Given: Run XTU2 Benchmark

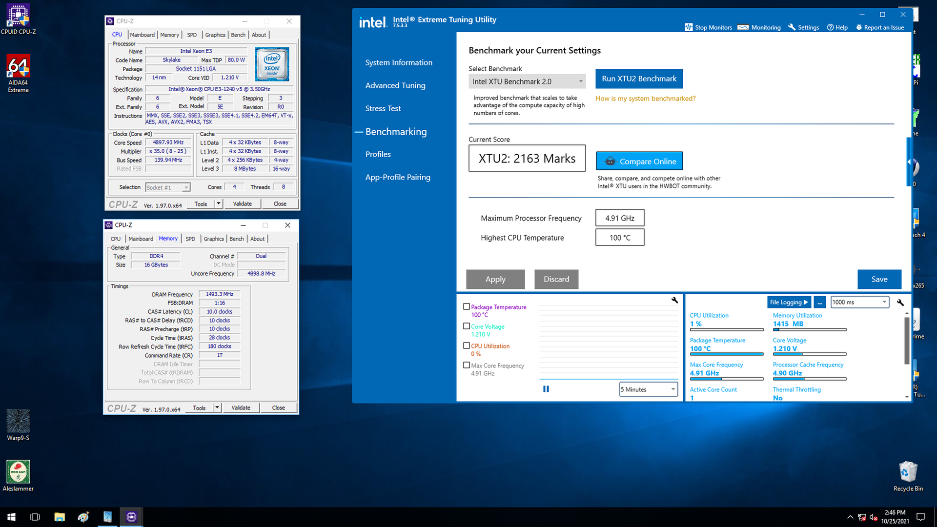Looking at the screenshot, I should (x=639, y=79).
